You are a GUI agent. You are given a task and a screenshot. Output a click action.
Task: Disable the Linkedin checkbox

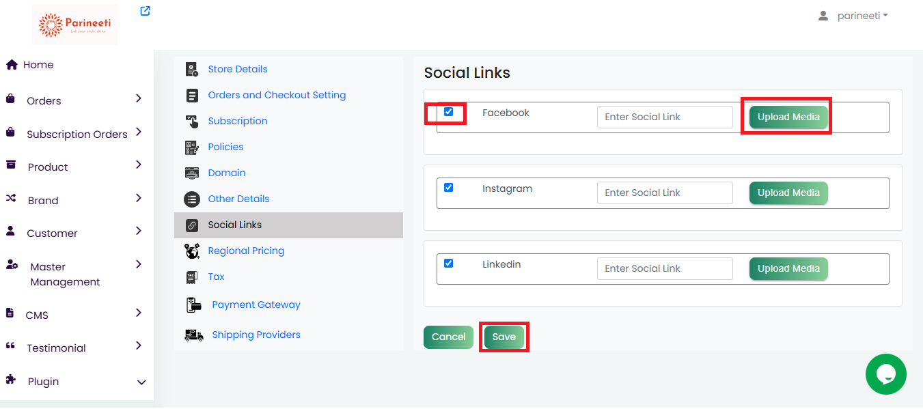(449, 264)
